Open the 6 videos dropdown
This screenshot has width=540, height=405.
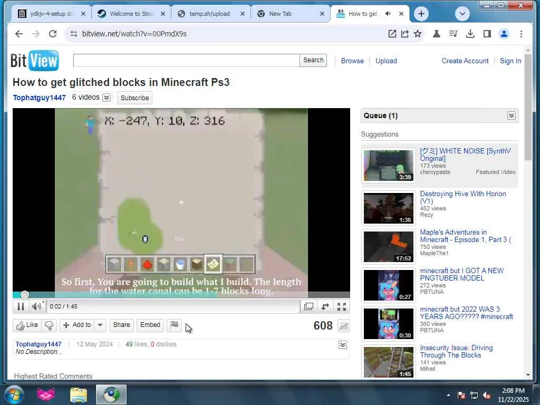(x=107, y=98)
